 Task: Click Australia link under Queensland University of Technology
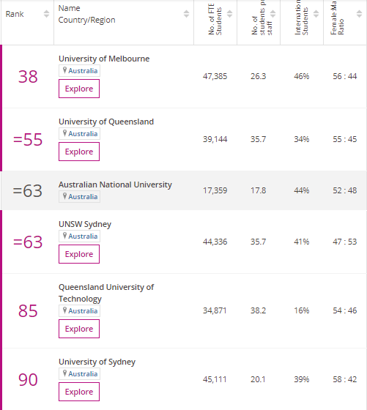(83, 311)
